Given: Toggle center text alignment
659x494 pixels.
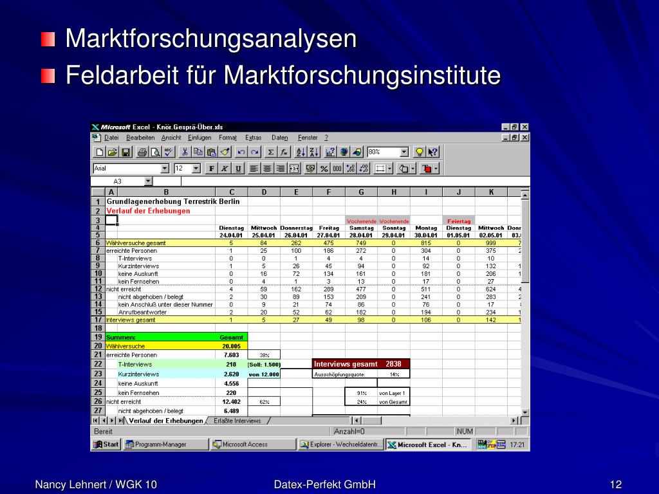Looking at the screenshot, I should [x=267, y=169].
